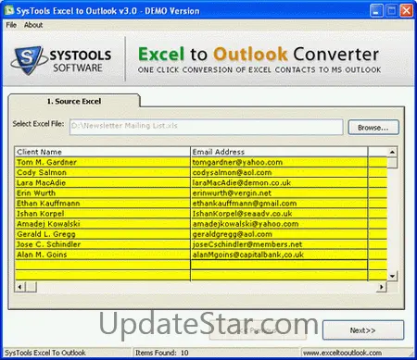Select the Cody Salmon cell
Viewport: 417px width, 360px height.
[103, 172]
